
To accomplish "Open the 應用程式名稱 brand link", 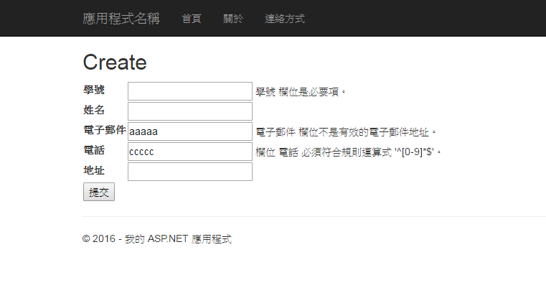I will coord(121,19).
